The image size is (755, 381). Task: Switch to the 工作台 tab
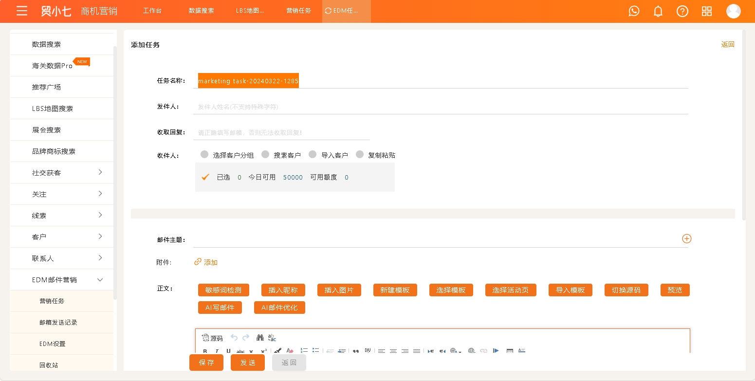(152, 11)
